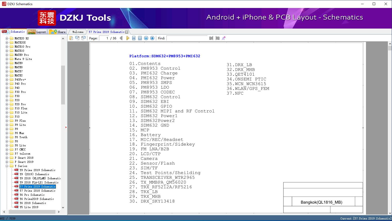Expand the P30 Pro folder
Image resolution: width=392 pixels, height=221 pixels.
coord(7,92)
